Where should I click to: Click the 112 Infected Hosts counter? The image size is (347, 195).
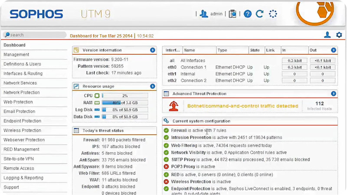319,106
